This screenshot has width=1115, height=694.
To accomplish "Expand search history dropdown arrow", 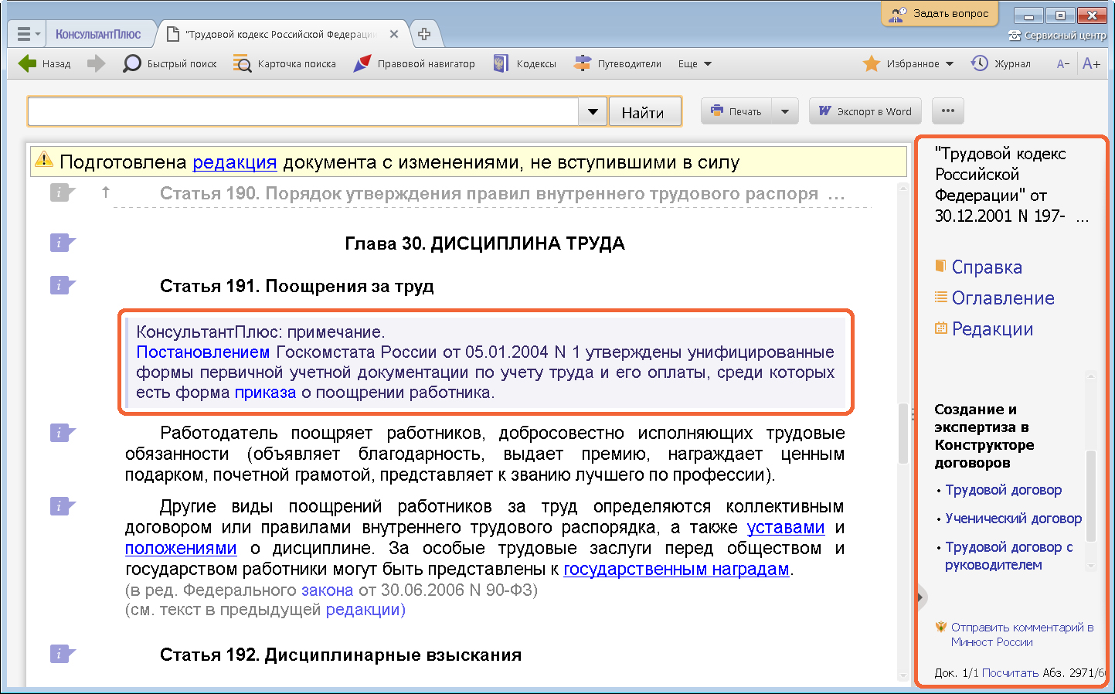I will (x=593, y=112).
